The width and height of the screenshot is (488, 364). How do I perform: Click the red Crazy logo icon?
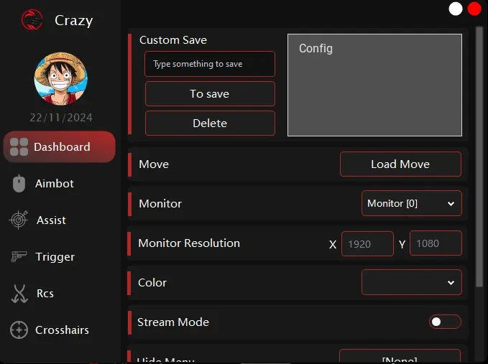[x=32, y=20]
